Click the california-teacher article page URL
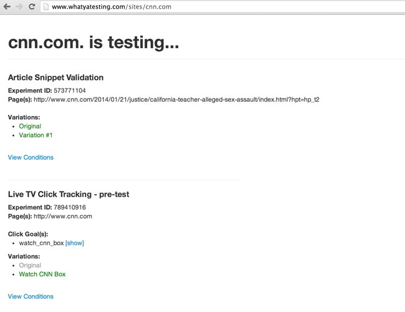405x312 pixels. [176, 100]
